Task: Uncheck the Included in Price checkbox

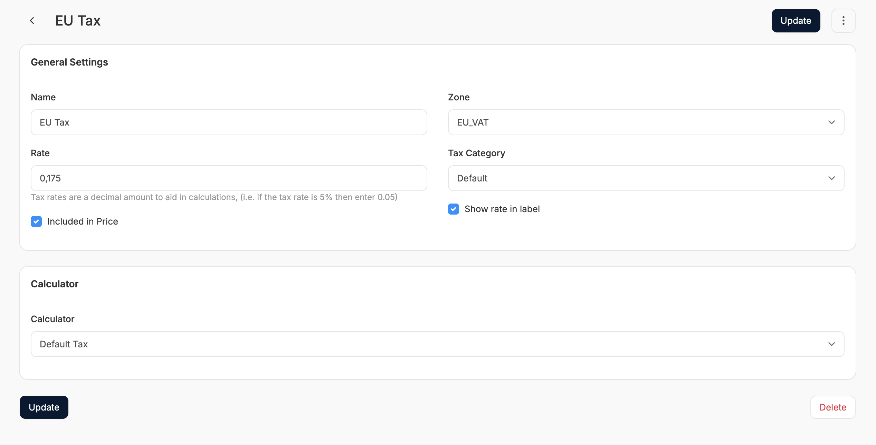Action: point(36,221)
